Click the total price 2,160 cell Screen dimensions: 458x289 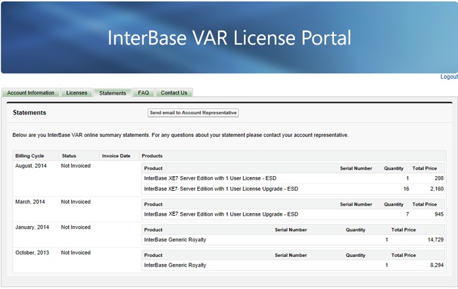point(436,189)
